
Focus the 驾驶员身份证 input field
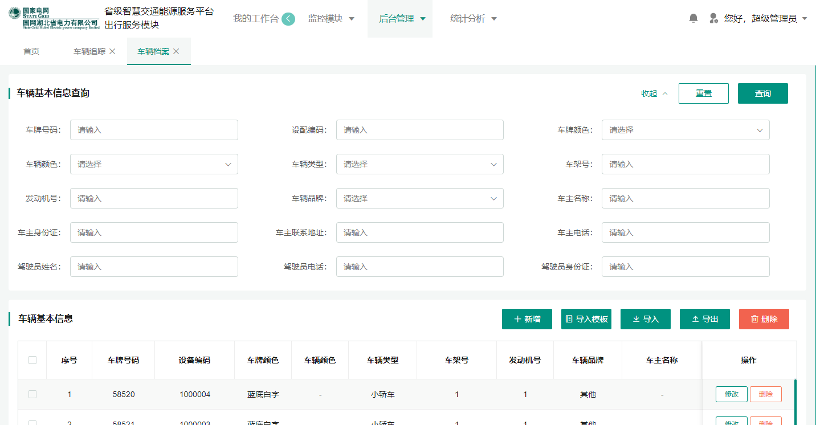click(686, 267)
